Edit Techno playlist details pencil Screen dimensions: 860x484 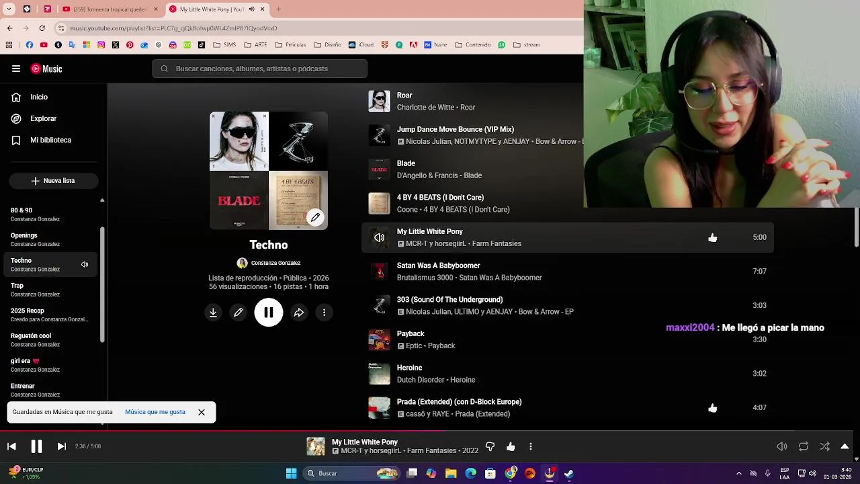click(239, 313)
